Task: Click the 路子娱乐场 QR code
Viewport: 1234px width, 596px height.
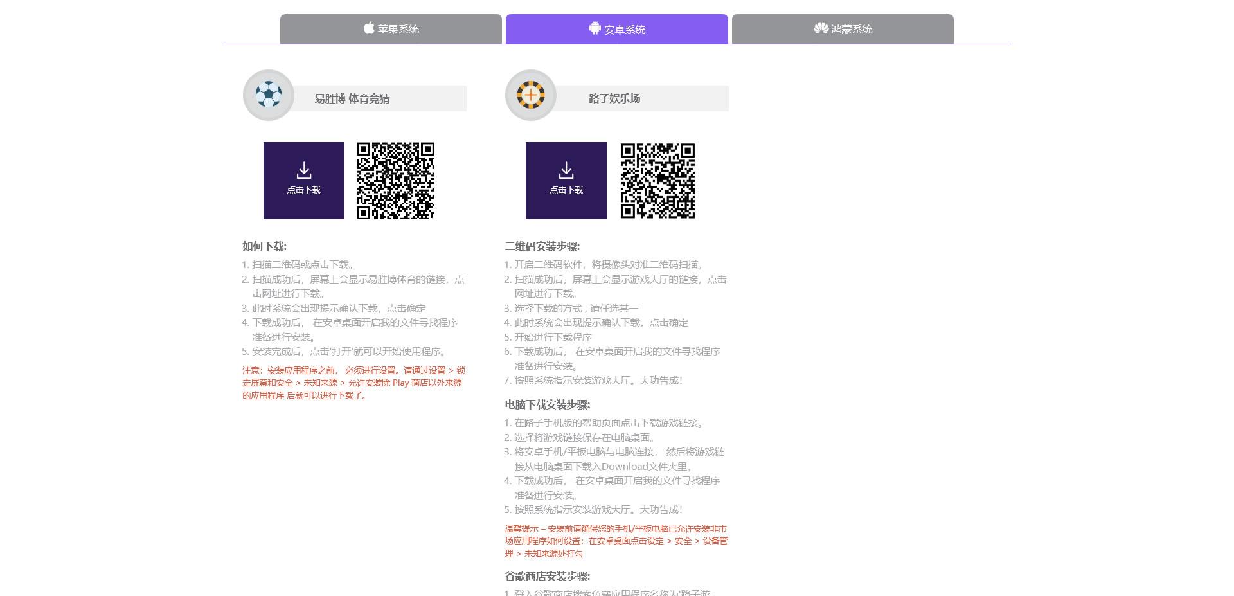Action: coord(657,181)
